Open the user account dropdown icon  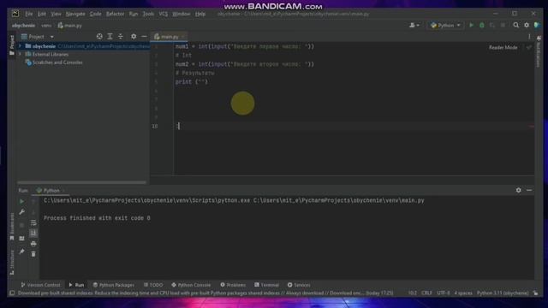[x=414, y=25]
